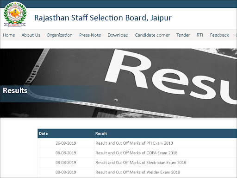Go to the Press Note page
Image resolution: width=237 pixels, height=178 pixels.
click(x=90, y=35)
